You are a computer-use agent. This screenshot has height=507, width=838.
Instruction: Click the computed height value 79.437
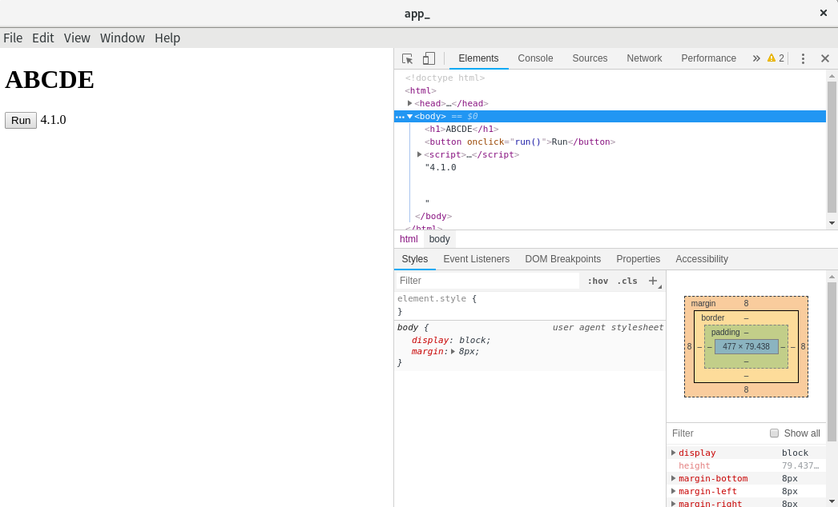(x=800, y=465)
